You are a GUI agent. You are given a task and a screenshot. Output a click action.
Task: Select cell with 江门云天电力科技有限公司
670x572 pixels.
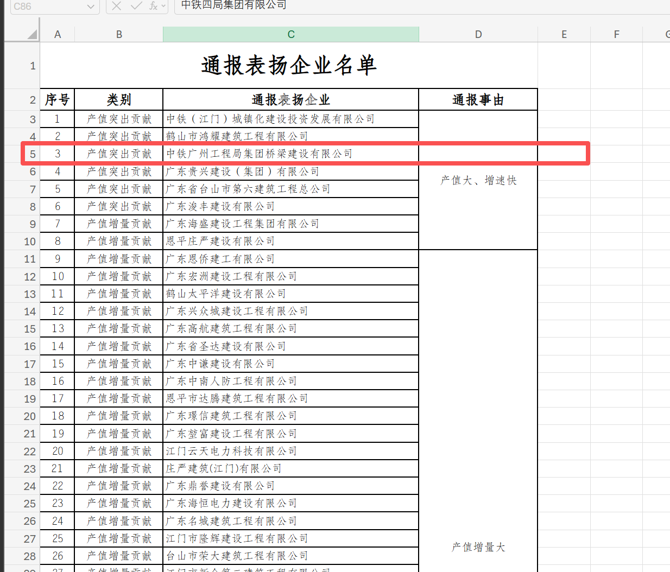[290, 451]
